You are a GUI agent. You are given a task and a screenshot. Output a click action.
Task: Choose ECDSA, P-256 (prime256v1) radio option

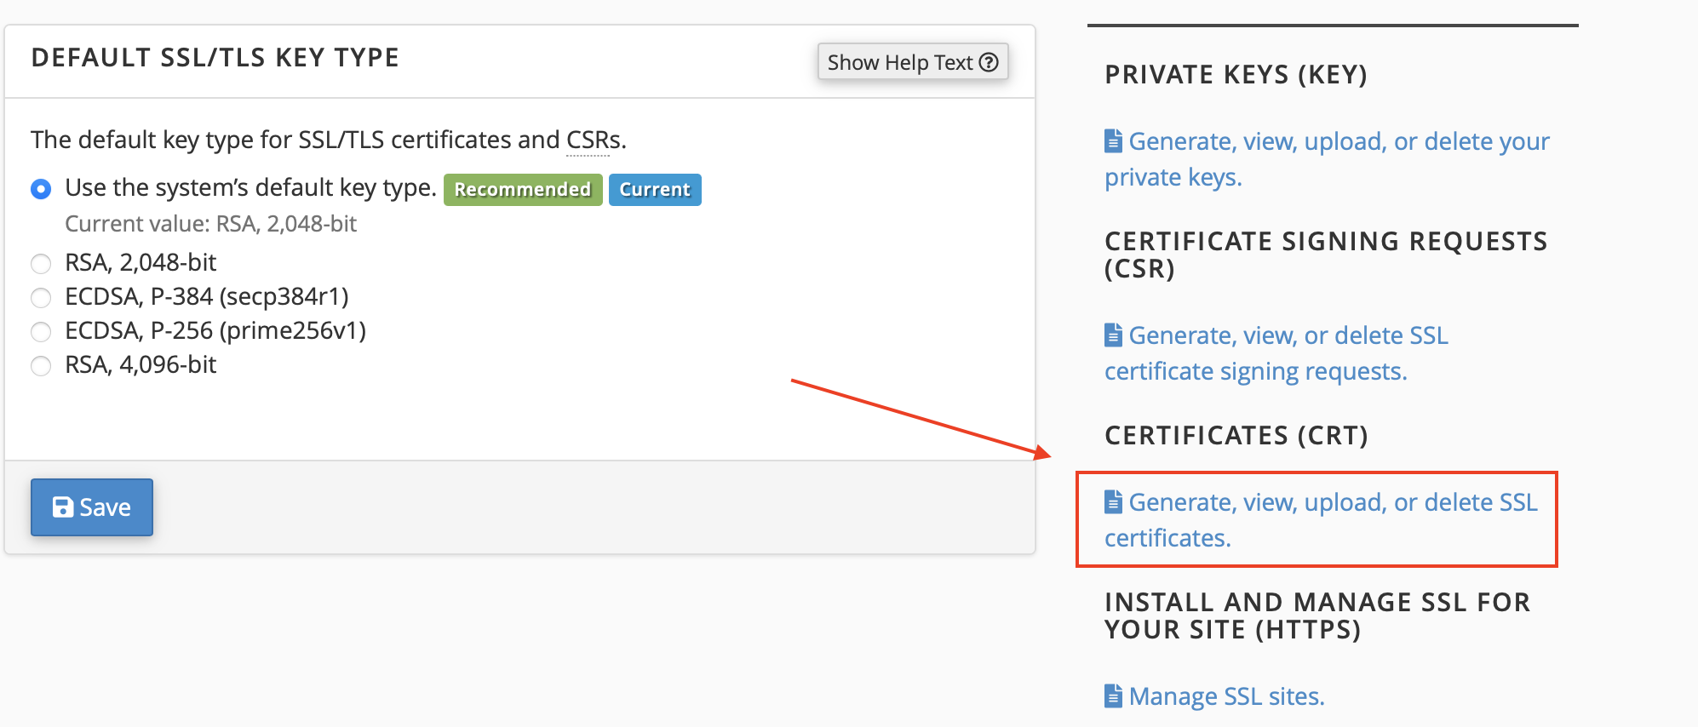[x=41, y=332]
